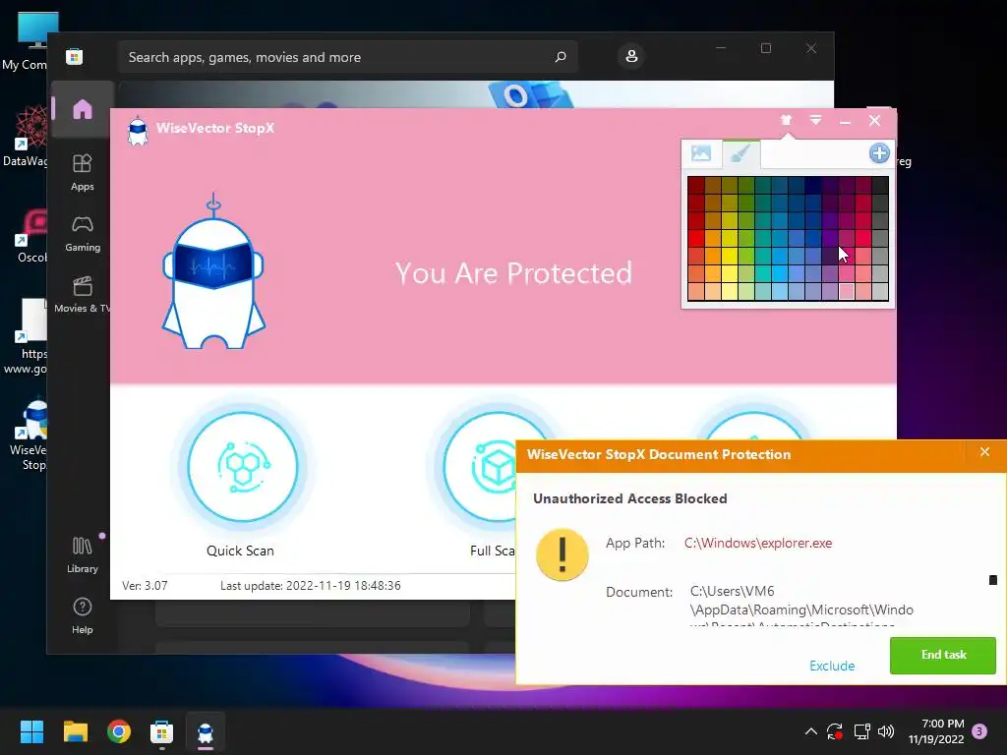The height and width of the screenshot is (755, 1007).
Task: Open the skin changer shirt icon
Action: point(786,120)
